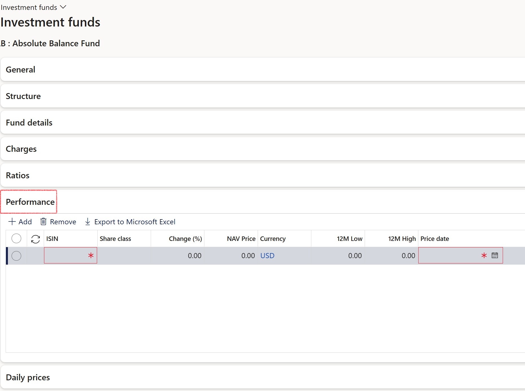Viewport: 525px width, 391px height.
Task: Click the Change (%) 0.00 cell
Action: click(178, 256)
